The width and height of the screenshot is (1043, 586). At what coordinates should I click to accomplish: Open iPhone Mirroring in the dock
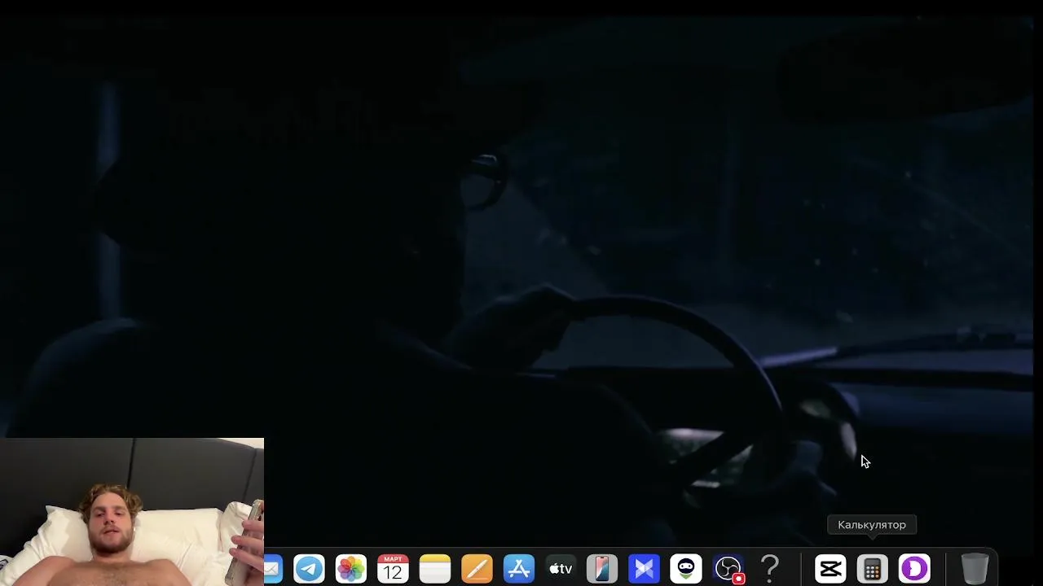click(602, 568)
